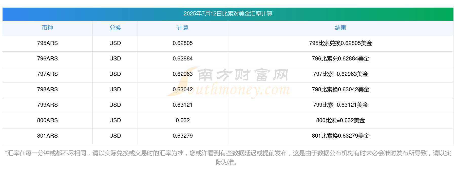Select the 797ARS cell
The width and height of the screenshot is (456, 170).
click(x=47, y=74)
